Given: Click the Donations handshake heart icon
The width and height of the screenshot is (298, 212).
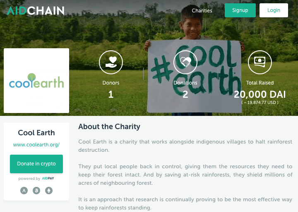Looking at the screenshot, I should click(185, 62).
